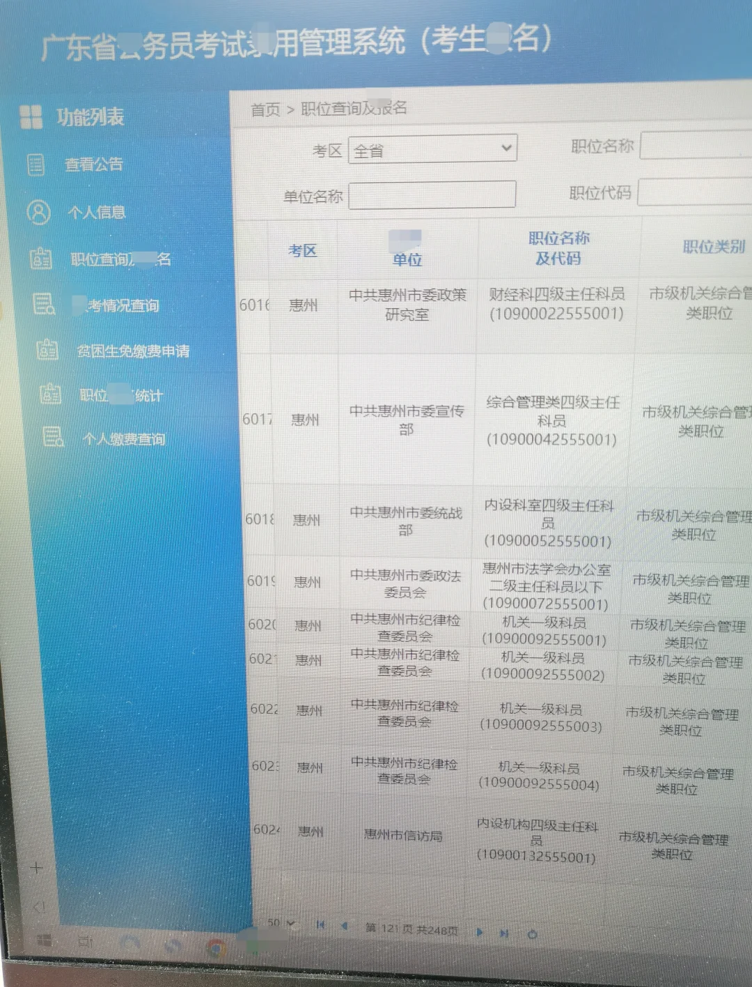Jump to last page with the end arrow

pyautogui.click(x=503, y=932)
